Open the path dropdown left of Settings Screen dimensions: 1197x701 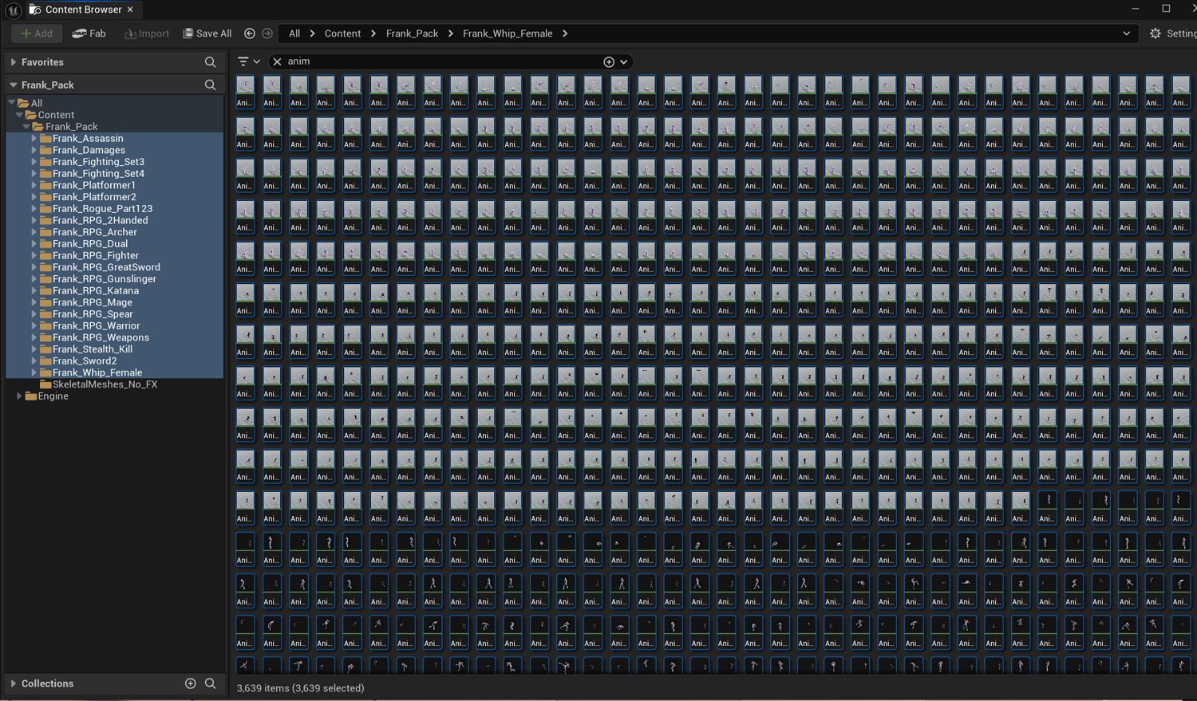[x=1126, y=33]
